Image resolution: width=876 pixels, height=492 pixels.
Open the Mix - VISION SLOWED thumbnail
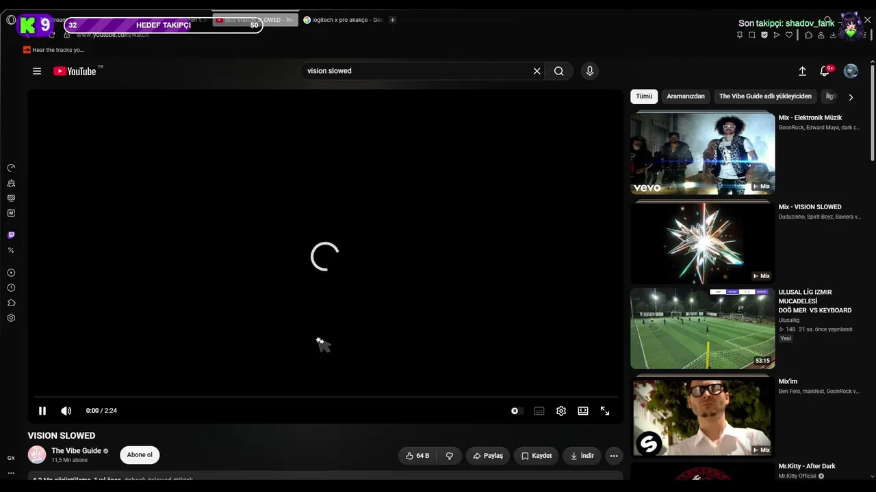(703, 243)
